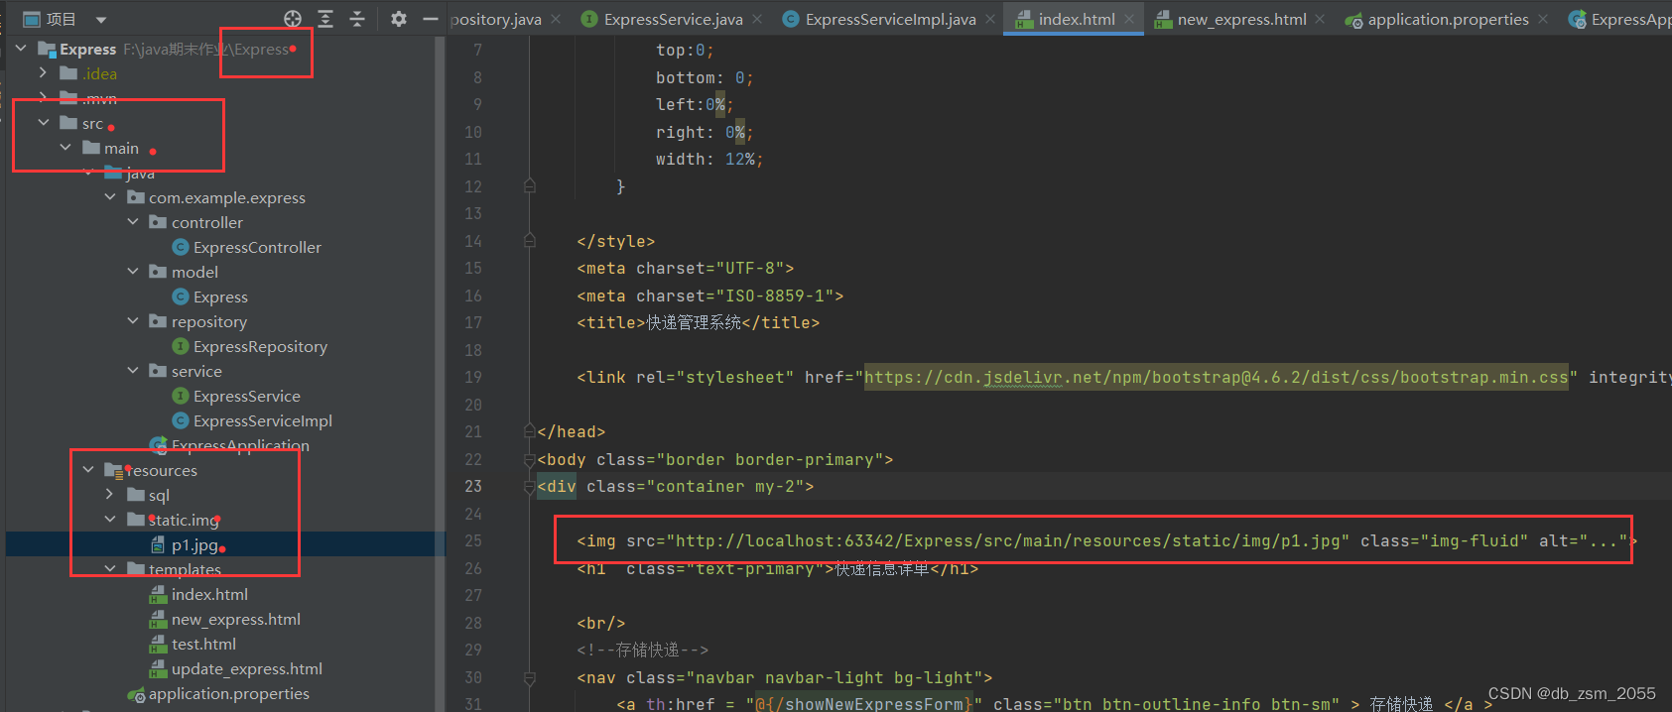The image size is (1672, 712).
Task: Collapse the src folder
Action: (43, 122)
